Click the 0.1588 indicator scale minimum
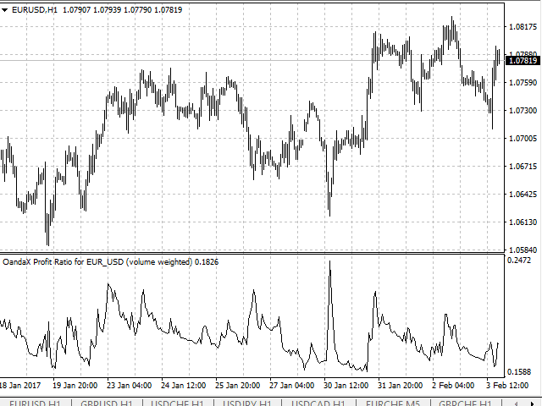The width and height of the screenshot is (542, 406). click(x=519, y=372)
